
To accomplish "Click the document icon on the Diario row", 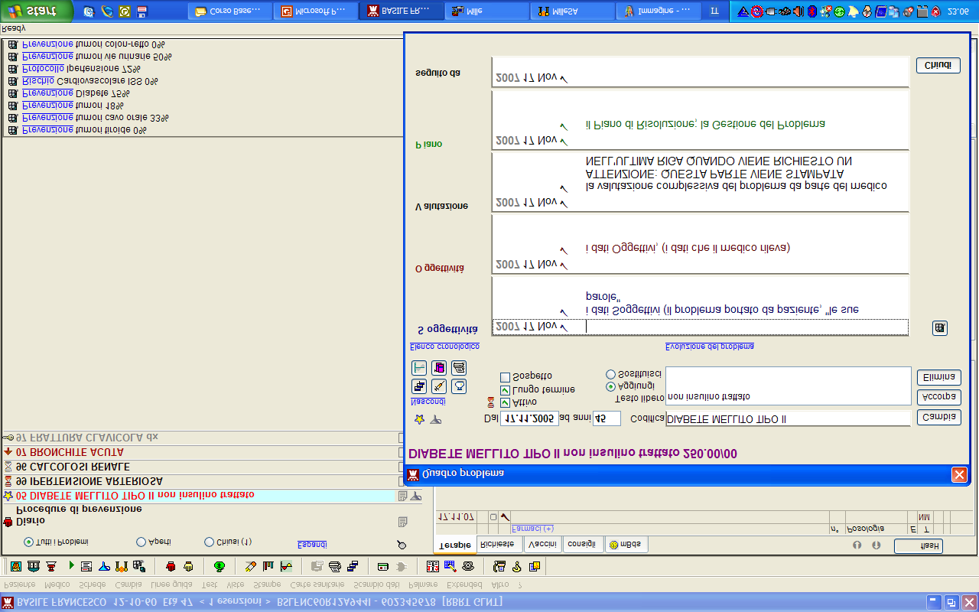I will [x=402, y=522].
